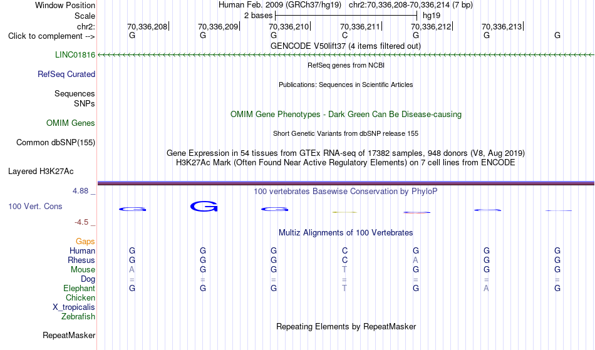Click the Rhesus row's C base
This screenshot has width=595, height=350.
coord(344,260)
